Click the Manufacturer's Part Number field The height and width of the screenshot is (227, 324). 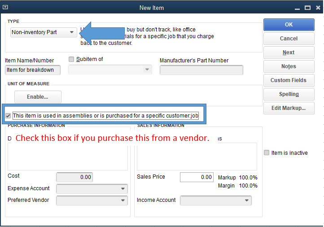click(201, 70)
